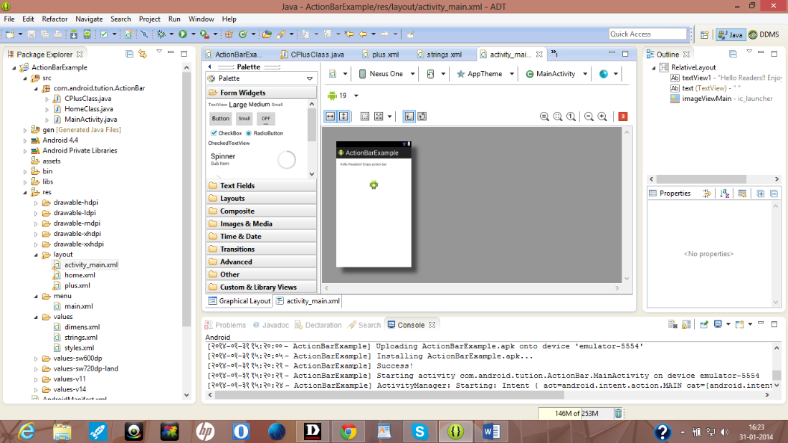Click Zoom to 100% icon
The height and width of the screenshot is (443, 788).
(571, 117)
